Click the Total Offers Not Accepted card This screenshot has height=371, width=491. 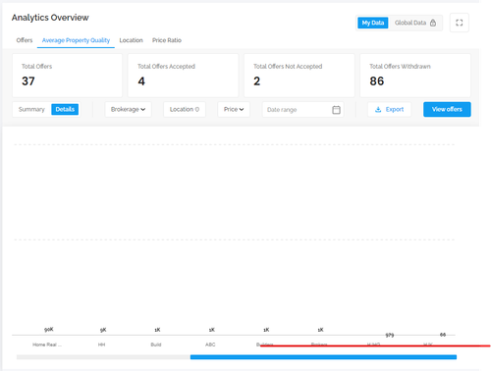pyautogui.click(x=300, y=76)
